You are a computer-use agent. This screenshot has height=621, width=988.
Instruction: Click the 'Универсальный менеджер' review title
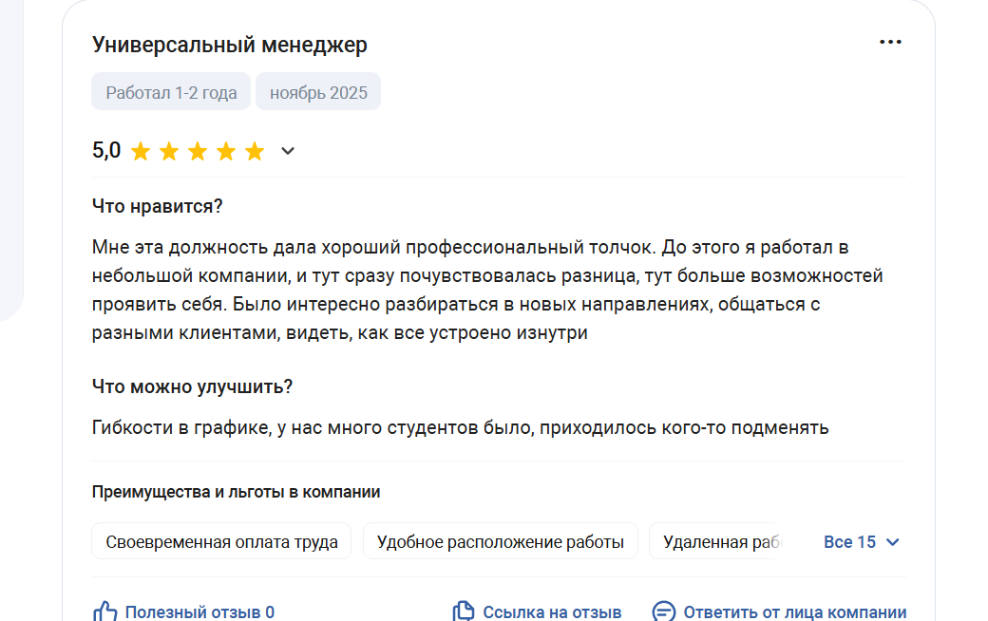229,45
